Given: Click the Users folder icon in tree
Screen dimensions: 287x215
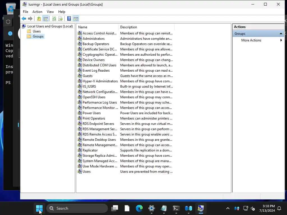Looking at the screenshot, I should pos(29,31).
